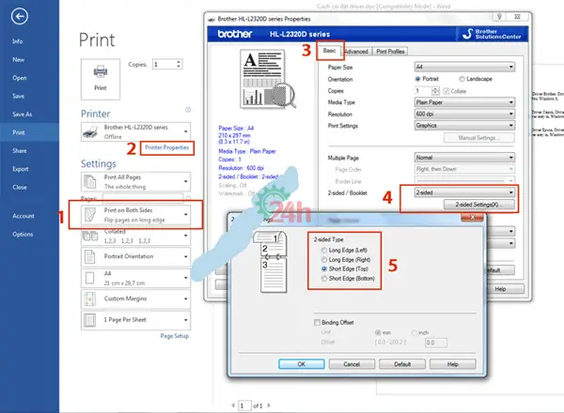Switch to the Advanced tab
Screen dimensions: 564x413
(x=356, y=52)
